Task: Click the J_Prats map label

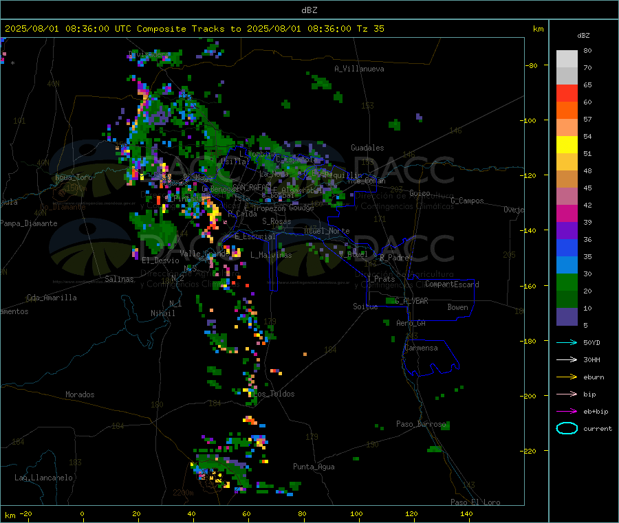Action: [380, 278]
